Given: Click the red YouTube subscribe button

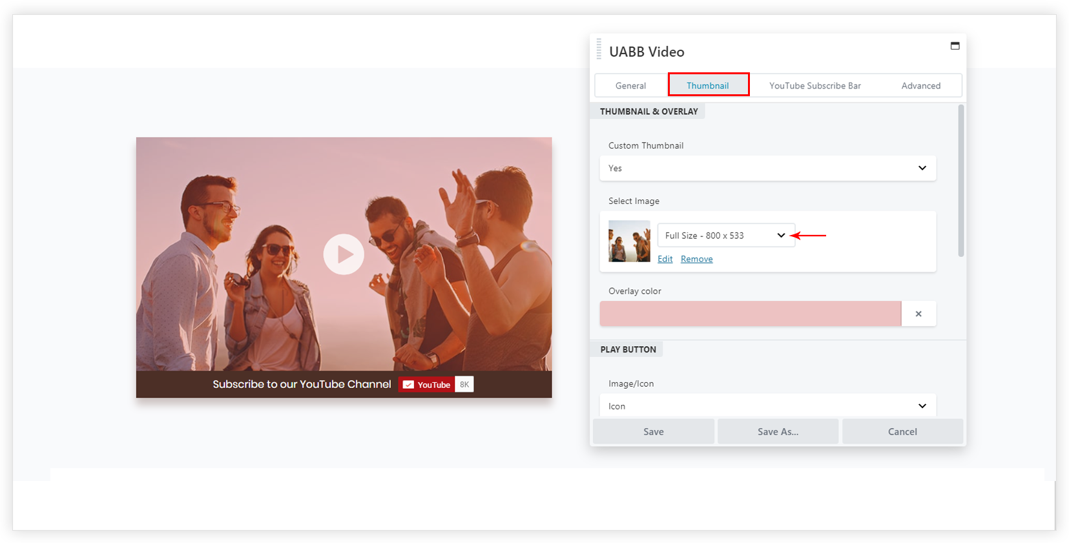Looking at the screenshot, I should coord(426,385).
